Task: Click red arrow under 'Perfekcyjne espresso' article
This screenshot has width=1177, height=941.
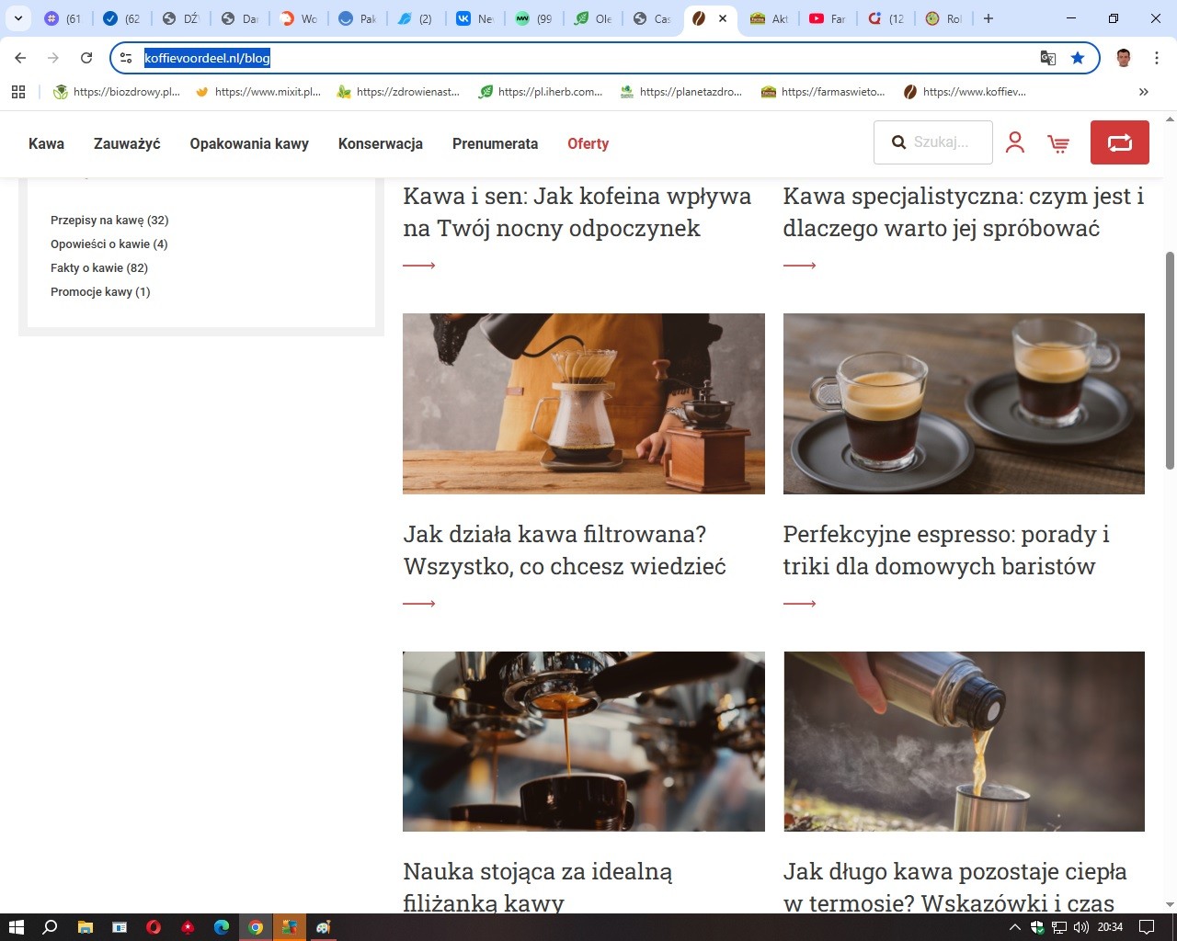Action: coord(800,604)
